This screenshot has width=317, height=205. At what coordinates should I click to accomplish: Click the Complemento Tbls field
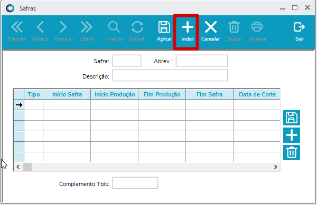(x=135, y=183)
